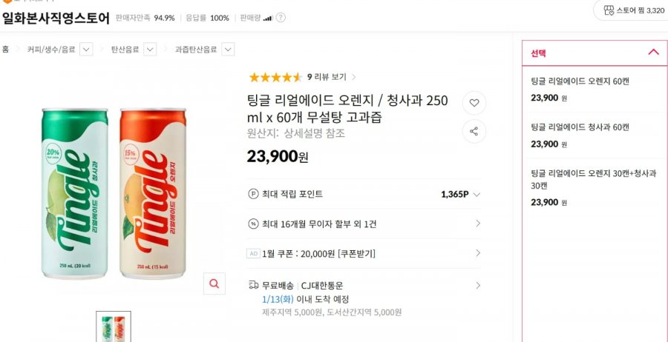Screen dimensions: 668x342
Task: Click the magnifier zoom icon on product image
Action: point(214,284)
